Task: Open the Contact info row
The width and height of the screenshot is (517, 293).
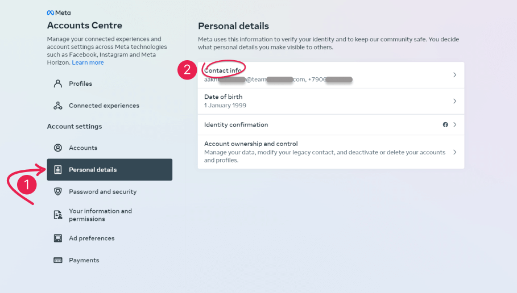Action: coord(331,75)
